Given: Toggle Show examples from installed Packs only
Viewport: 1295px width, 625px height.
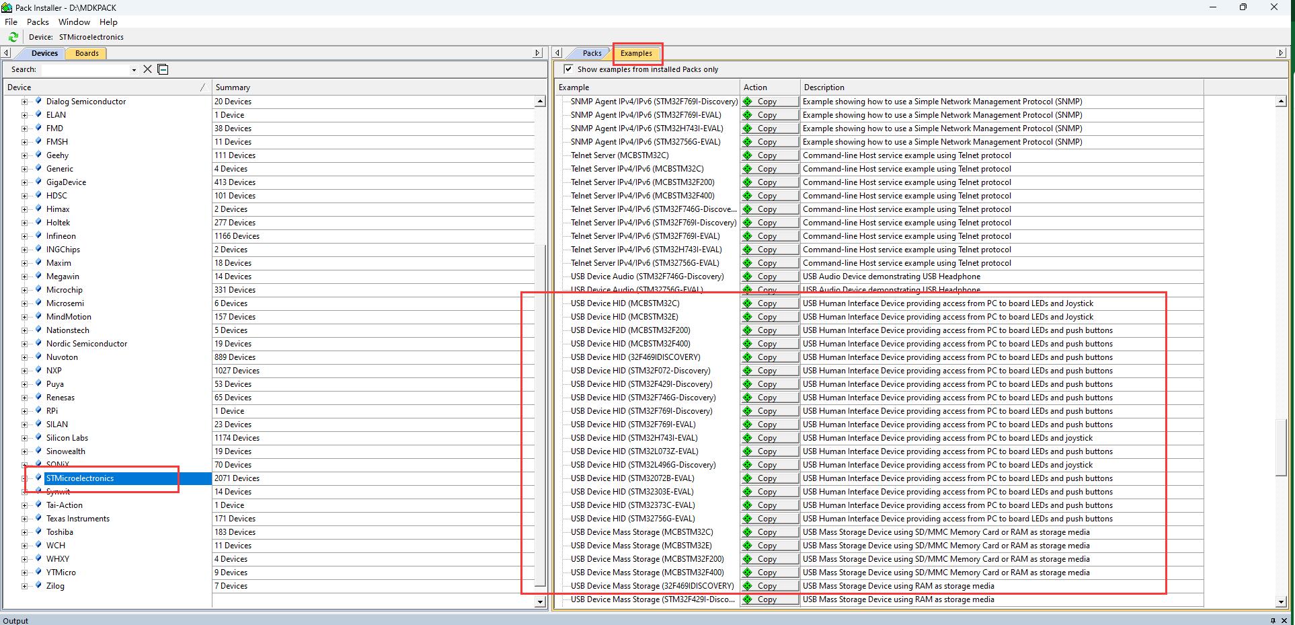Looking at the screenshot, I should click(569, 69).
